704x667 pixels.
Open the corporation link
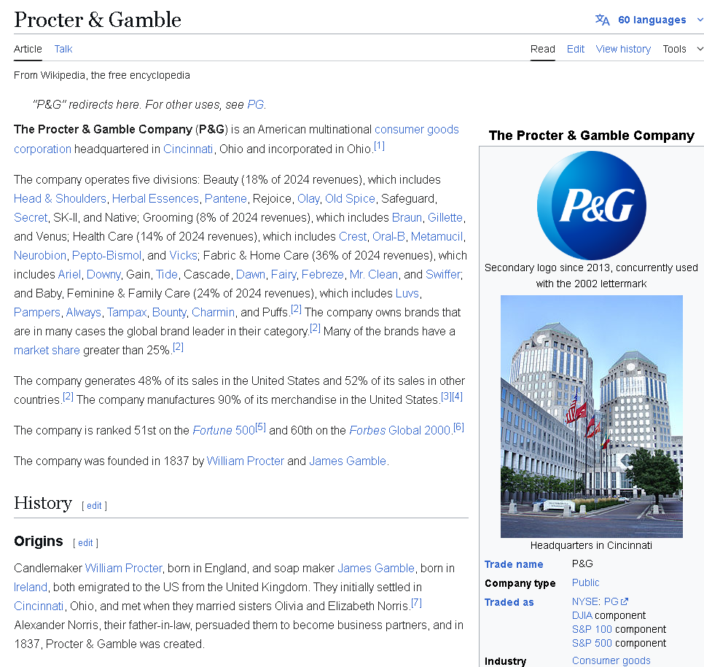[x=43, y=149]
